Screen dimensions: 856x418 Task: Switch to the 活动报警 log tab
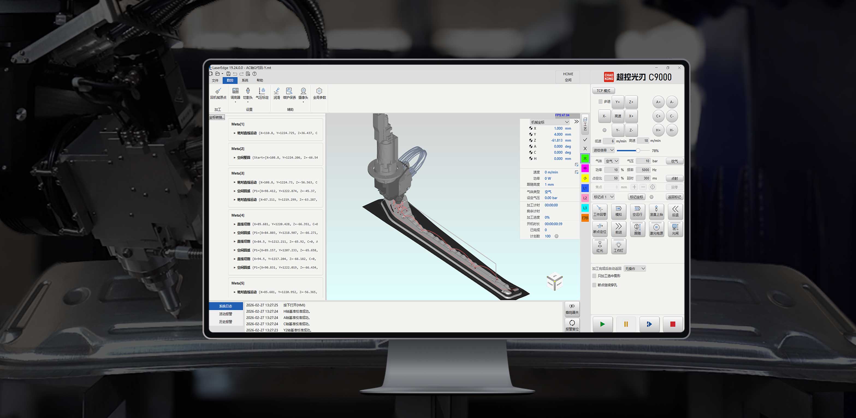tap(225, 314)
